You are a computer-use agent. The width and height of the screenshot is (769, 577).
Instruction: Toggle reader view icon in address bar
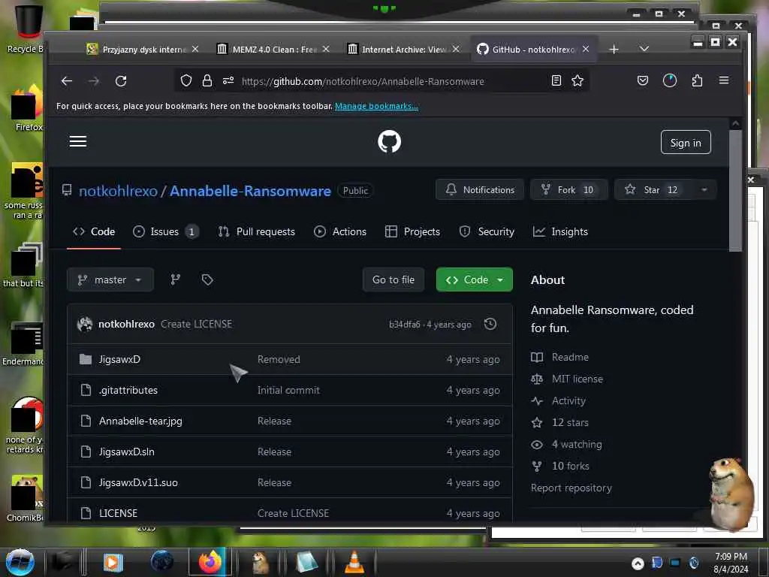(x=556, y=80)
